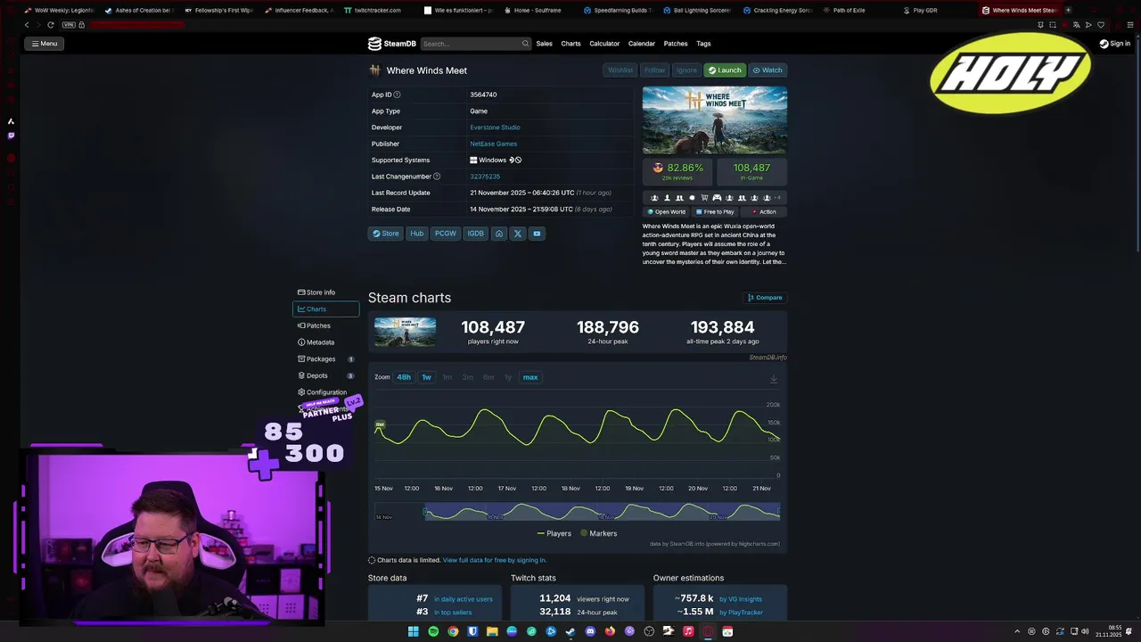
Task: Click the App ID help question icon
Action: 397,95
